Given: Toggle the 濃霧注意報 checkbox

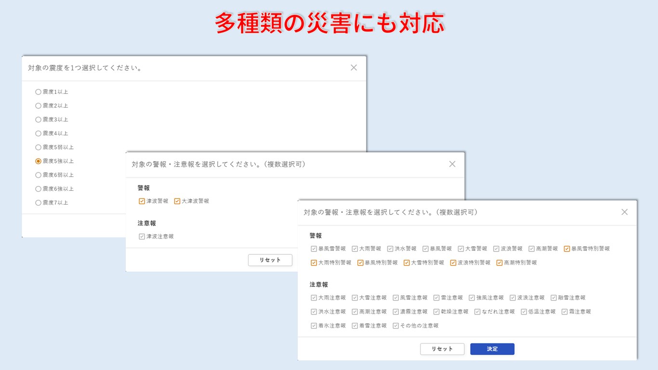Looking at the screenshot, I should 395,312.
